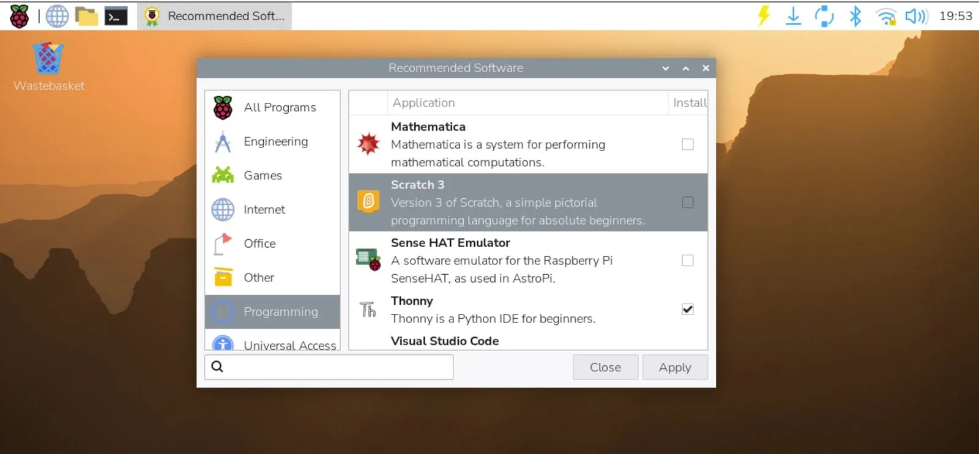
Task: Select the Visual Studio Code entry
Action: coord(527,341)
